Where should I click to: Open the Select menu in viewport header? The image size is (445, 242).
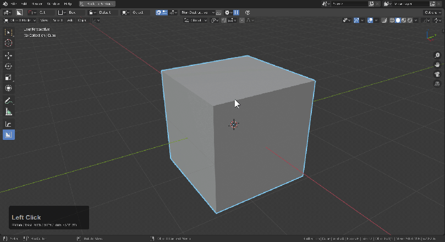click(57, 20)
